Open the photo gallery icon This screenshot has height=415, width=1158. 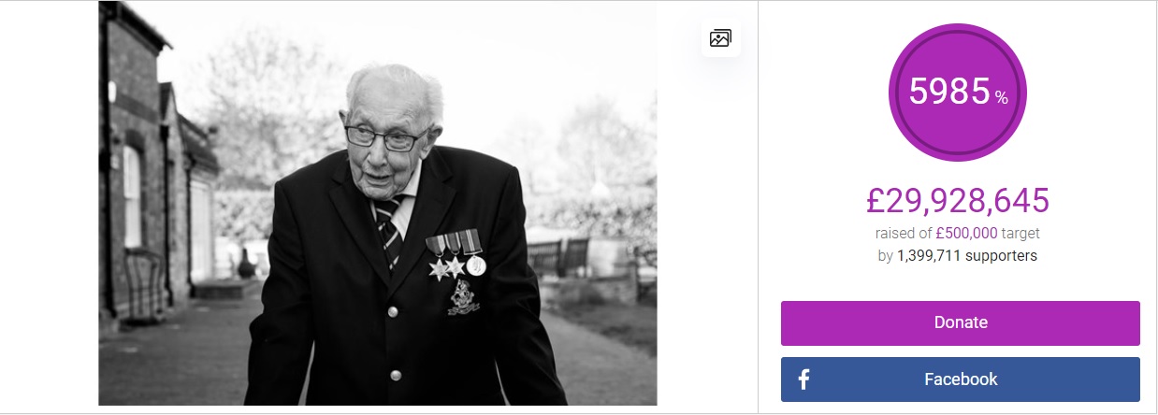[720, 38]
